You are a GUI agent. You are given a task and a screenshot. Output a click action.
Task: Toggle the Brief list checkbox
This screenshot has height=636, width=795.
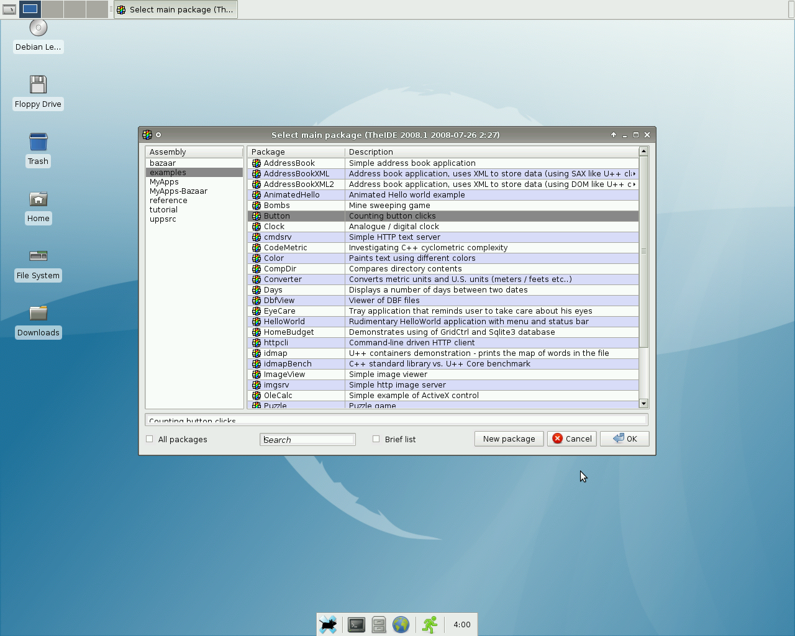click(376, 439)
